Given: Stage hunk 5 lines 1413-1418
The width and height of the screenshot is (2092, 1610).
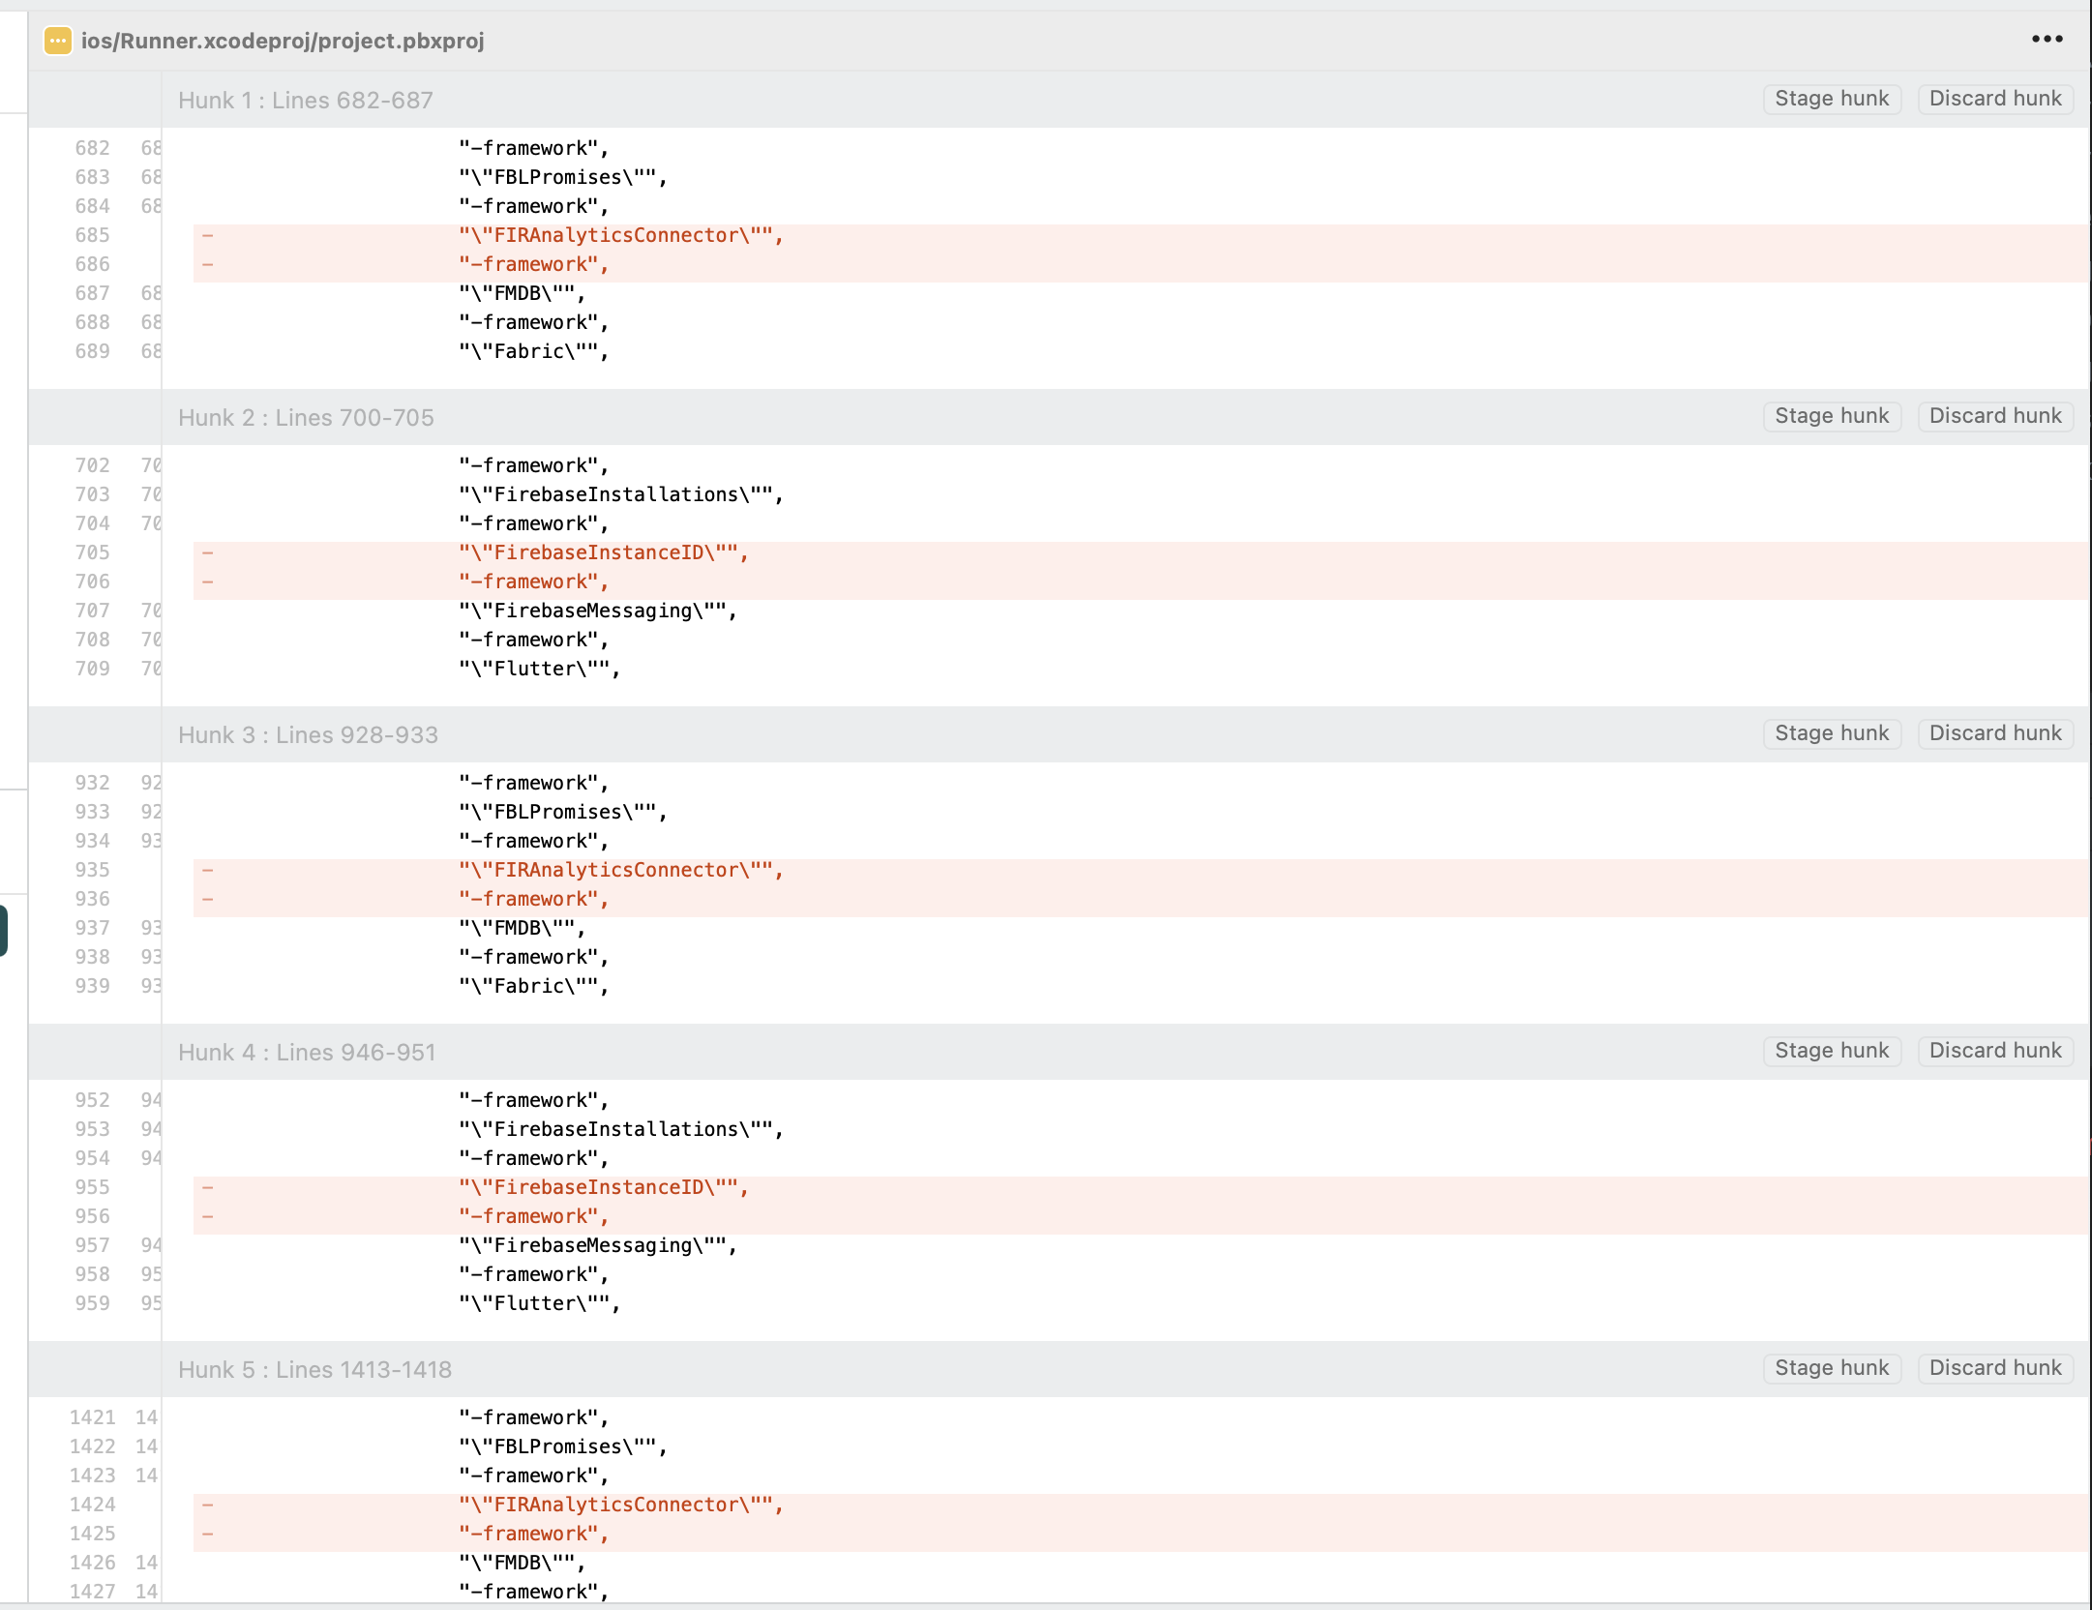Looking at the screenshot, I should pyautogui.click(x=1831, y=1368).
